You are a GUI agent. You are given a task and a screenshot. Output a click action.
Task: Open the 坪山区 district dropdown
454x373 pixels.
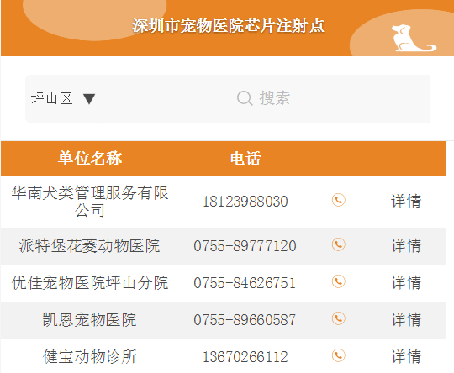point(63,98)
